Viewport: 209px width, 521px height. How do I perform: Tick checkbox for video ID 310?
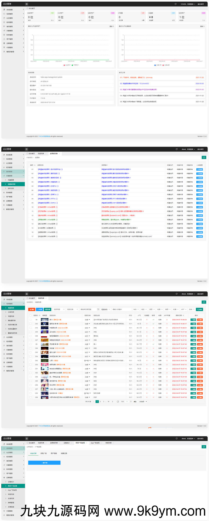[30, 328]
